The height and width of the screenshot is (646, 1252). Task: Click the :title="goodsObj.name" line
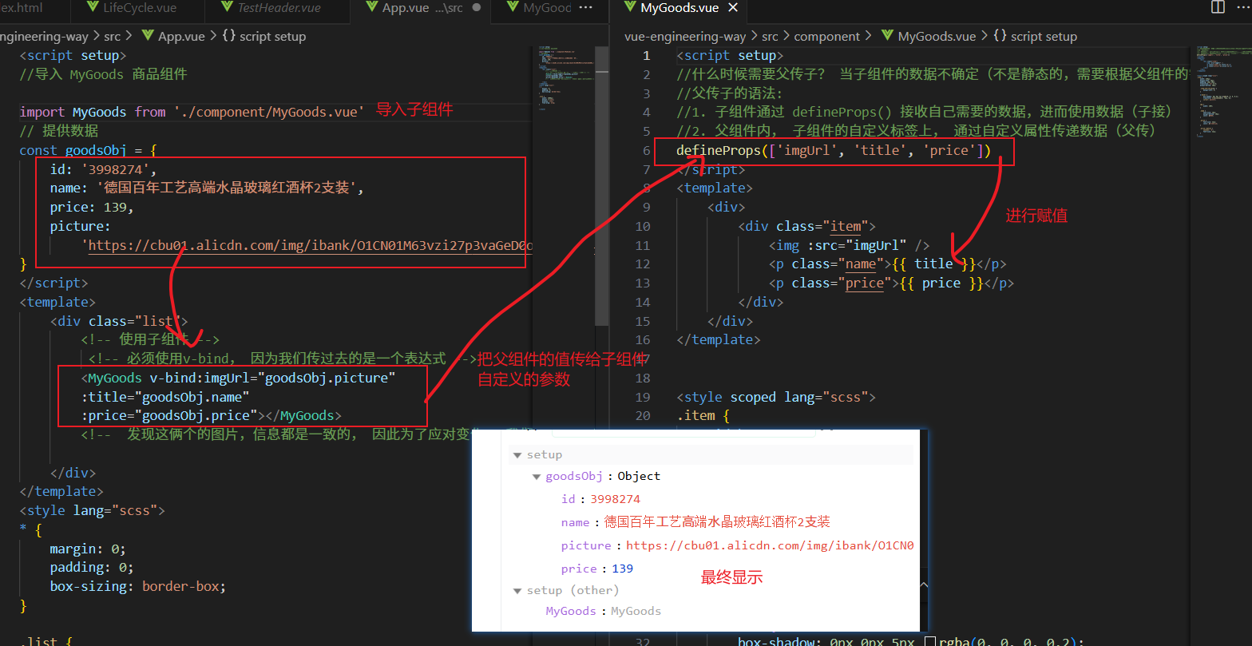pos(165,396)
